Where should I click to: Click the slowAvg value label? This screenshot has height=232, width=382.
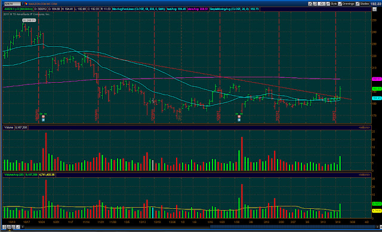coord(198,10)
